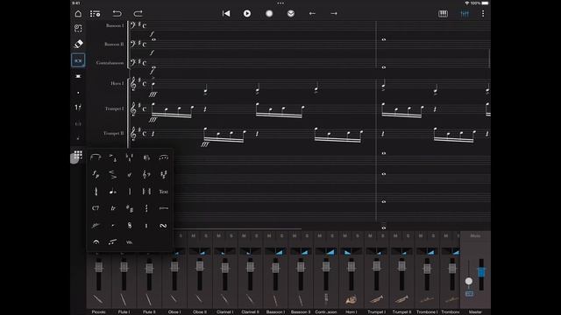This screenshot has width=561, height=315.
Task: Mute the Trombone I channel
Action: click(x=421, y=235)
